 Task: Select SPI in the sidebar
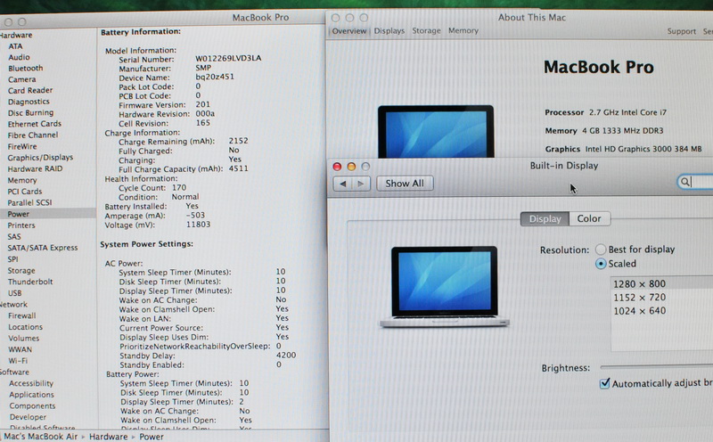tap(12, 259)
